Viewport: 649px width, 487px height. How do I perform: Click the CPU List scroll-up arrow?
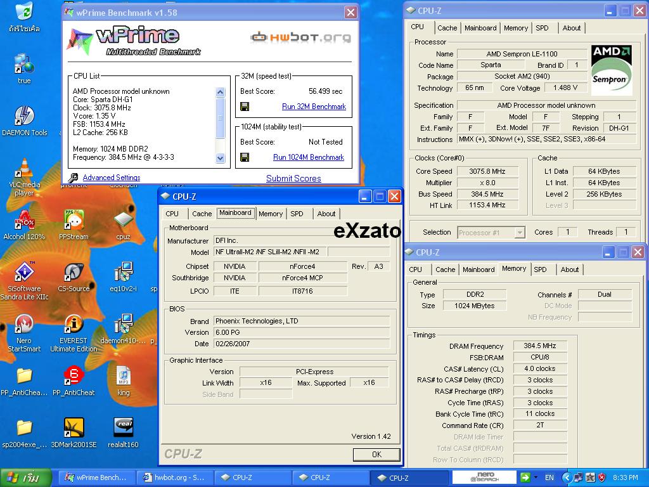pos(220,92)
